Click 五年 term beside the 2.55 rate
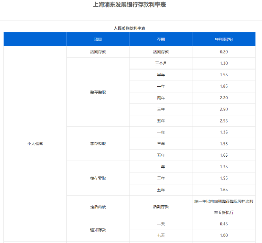262x243 pixels. point(161,121)
